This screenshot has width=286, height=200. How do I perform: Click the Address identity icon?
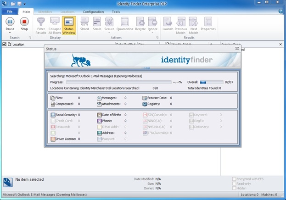point(100,133)
